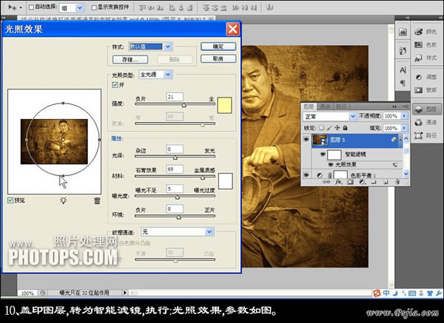Open the Swatches panel icon
The height and width of the screenshot is (323, 444).
[419, 44]
